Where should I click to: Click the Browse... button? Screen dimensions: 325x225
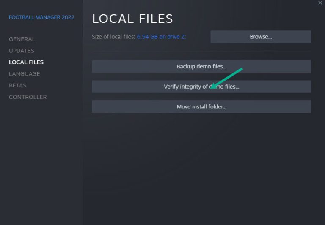pos(261,37)
